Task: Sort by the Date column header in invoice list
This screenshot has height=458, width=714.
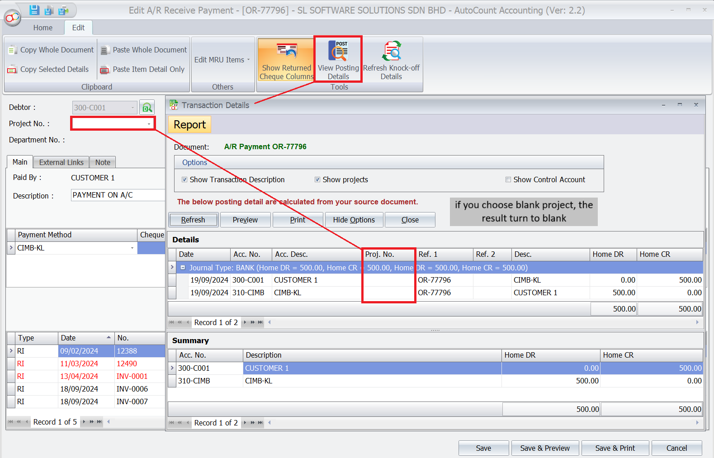Action: pos(84,338)
